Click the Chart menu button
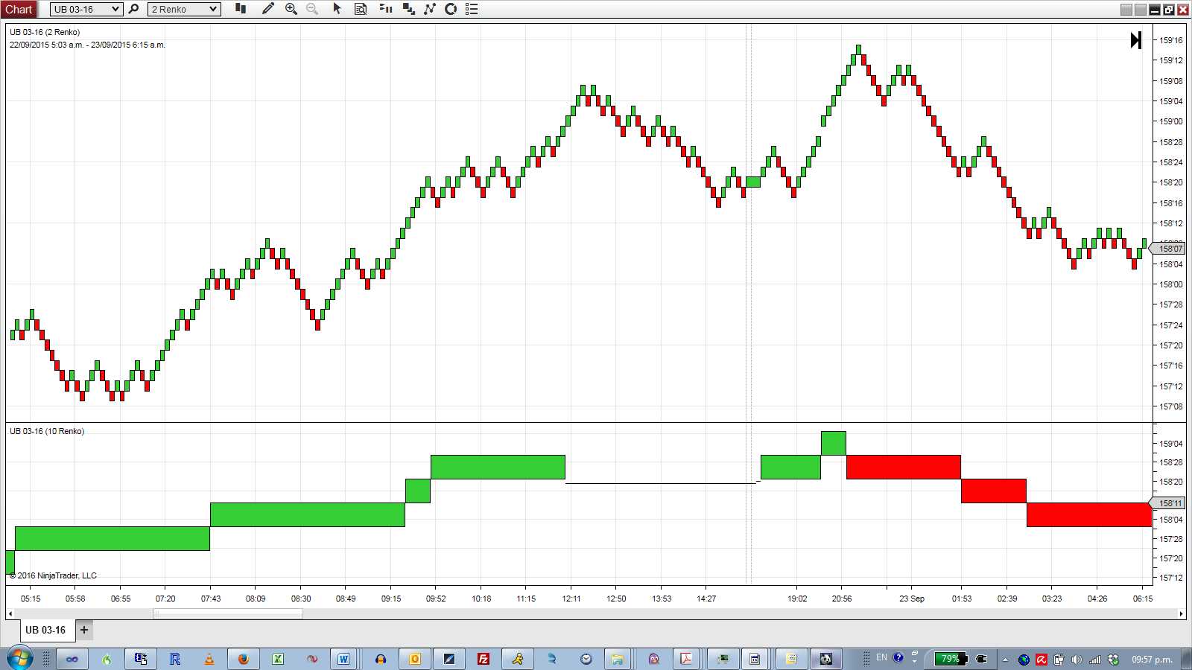Viewport: 1192px width, 670px height. (x=19, y=9)
